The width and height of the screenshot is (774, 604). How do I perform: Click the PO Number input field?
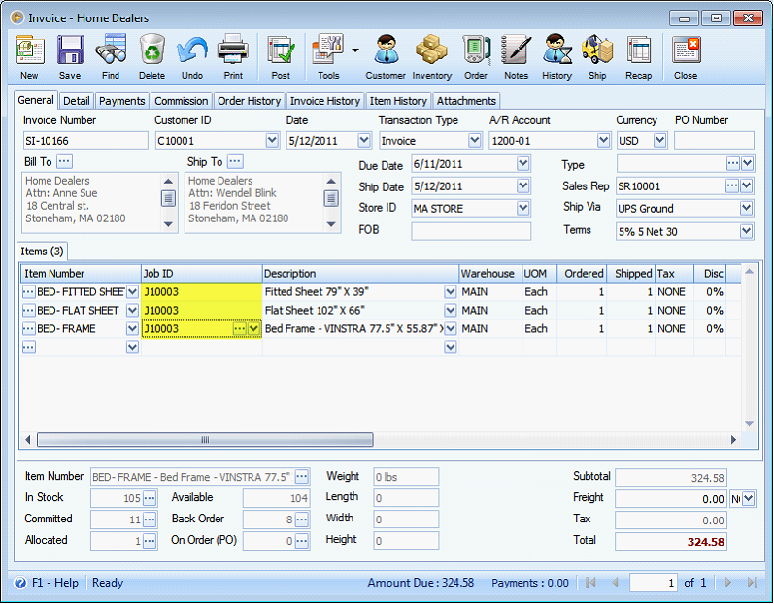pos(714,141)
